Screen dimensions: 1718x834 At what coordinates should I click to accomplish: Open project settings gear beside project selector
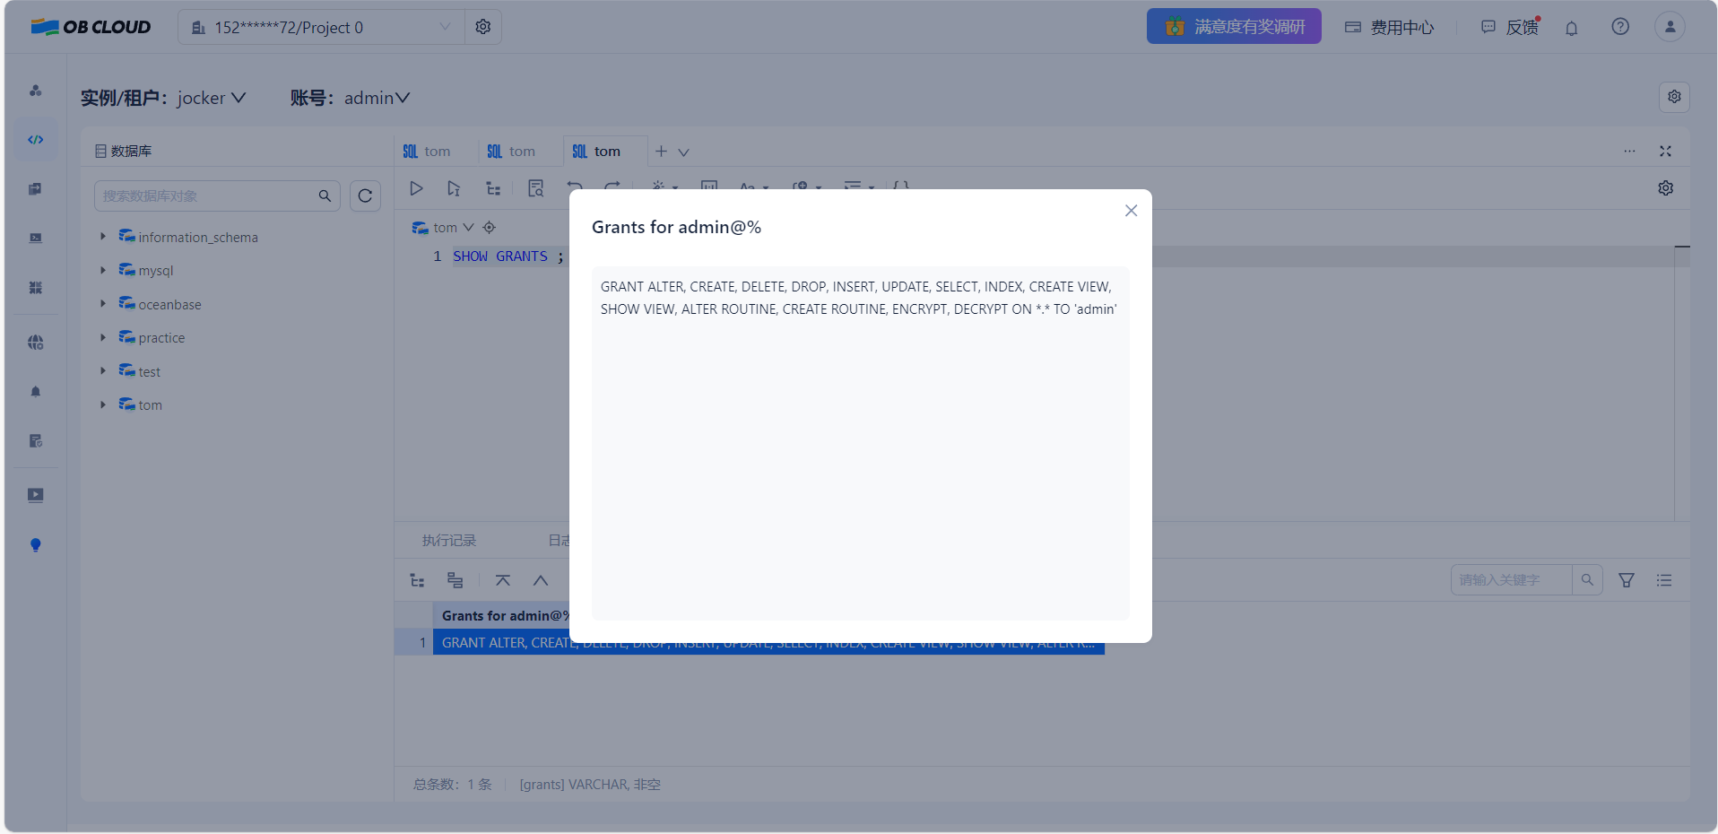[483, 27]
